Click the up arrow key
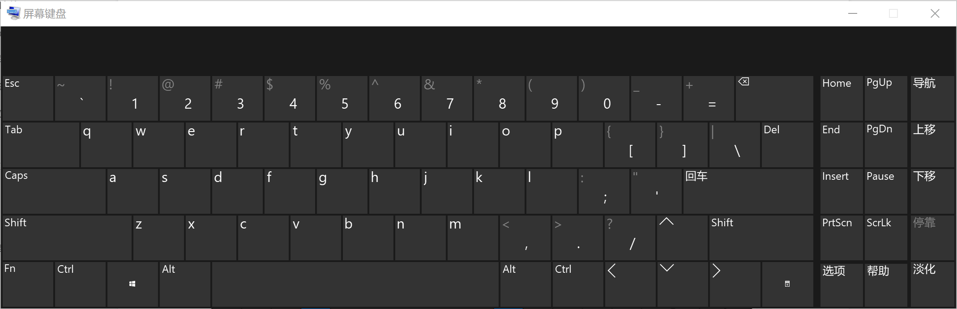The image size is (957, 309). point(682,237)
